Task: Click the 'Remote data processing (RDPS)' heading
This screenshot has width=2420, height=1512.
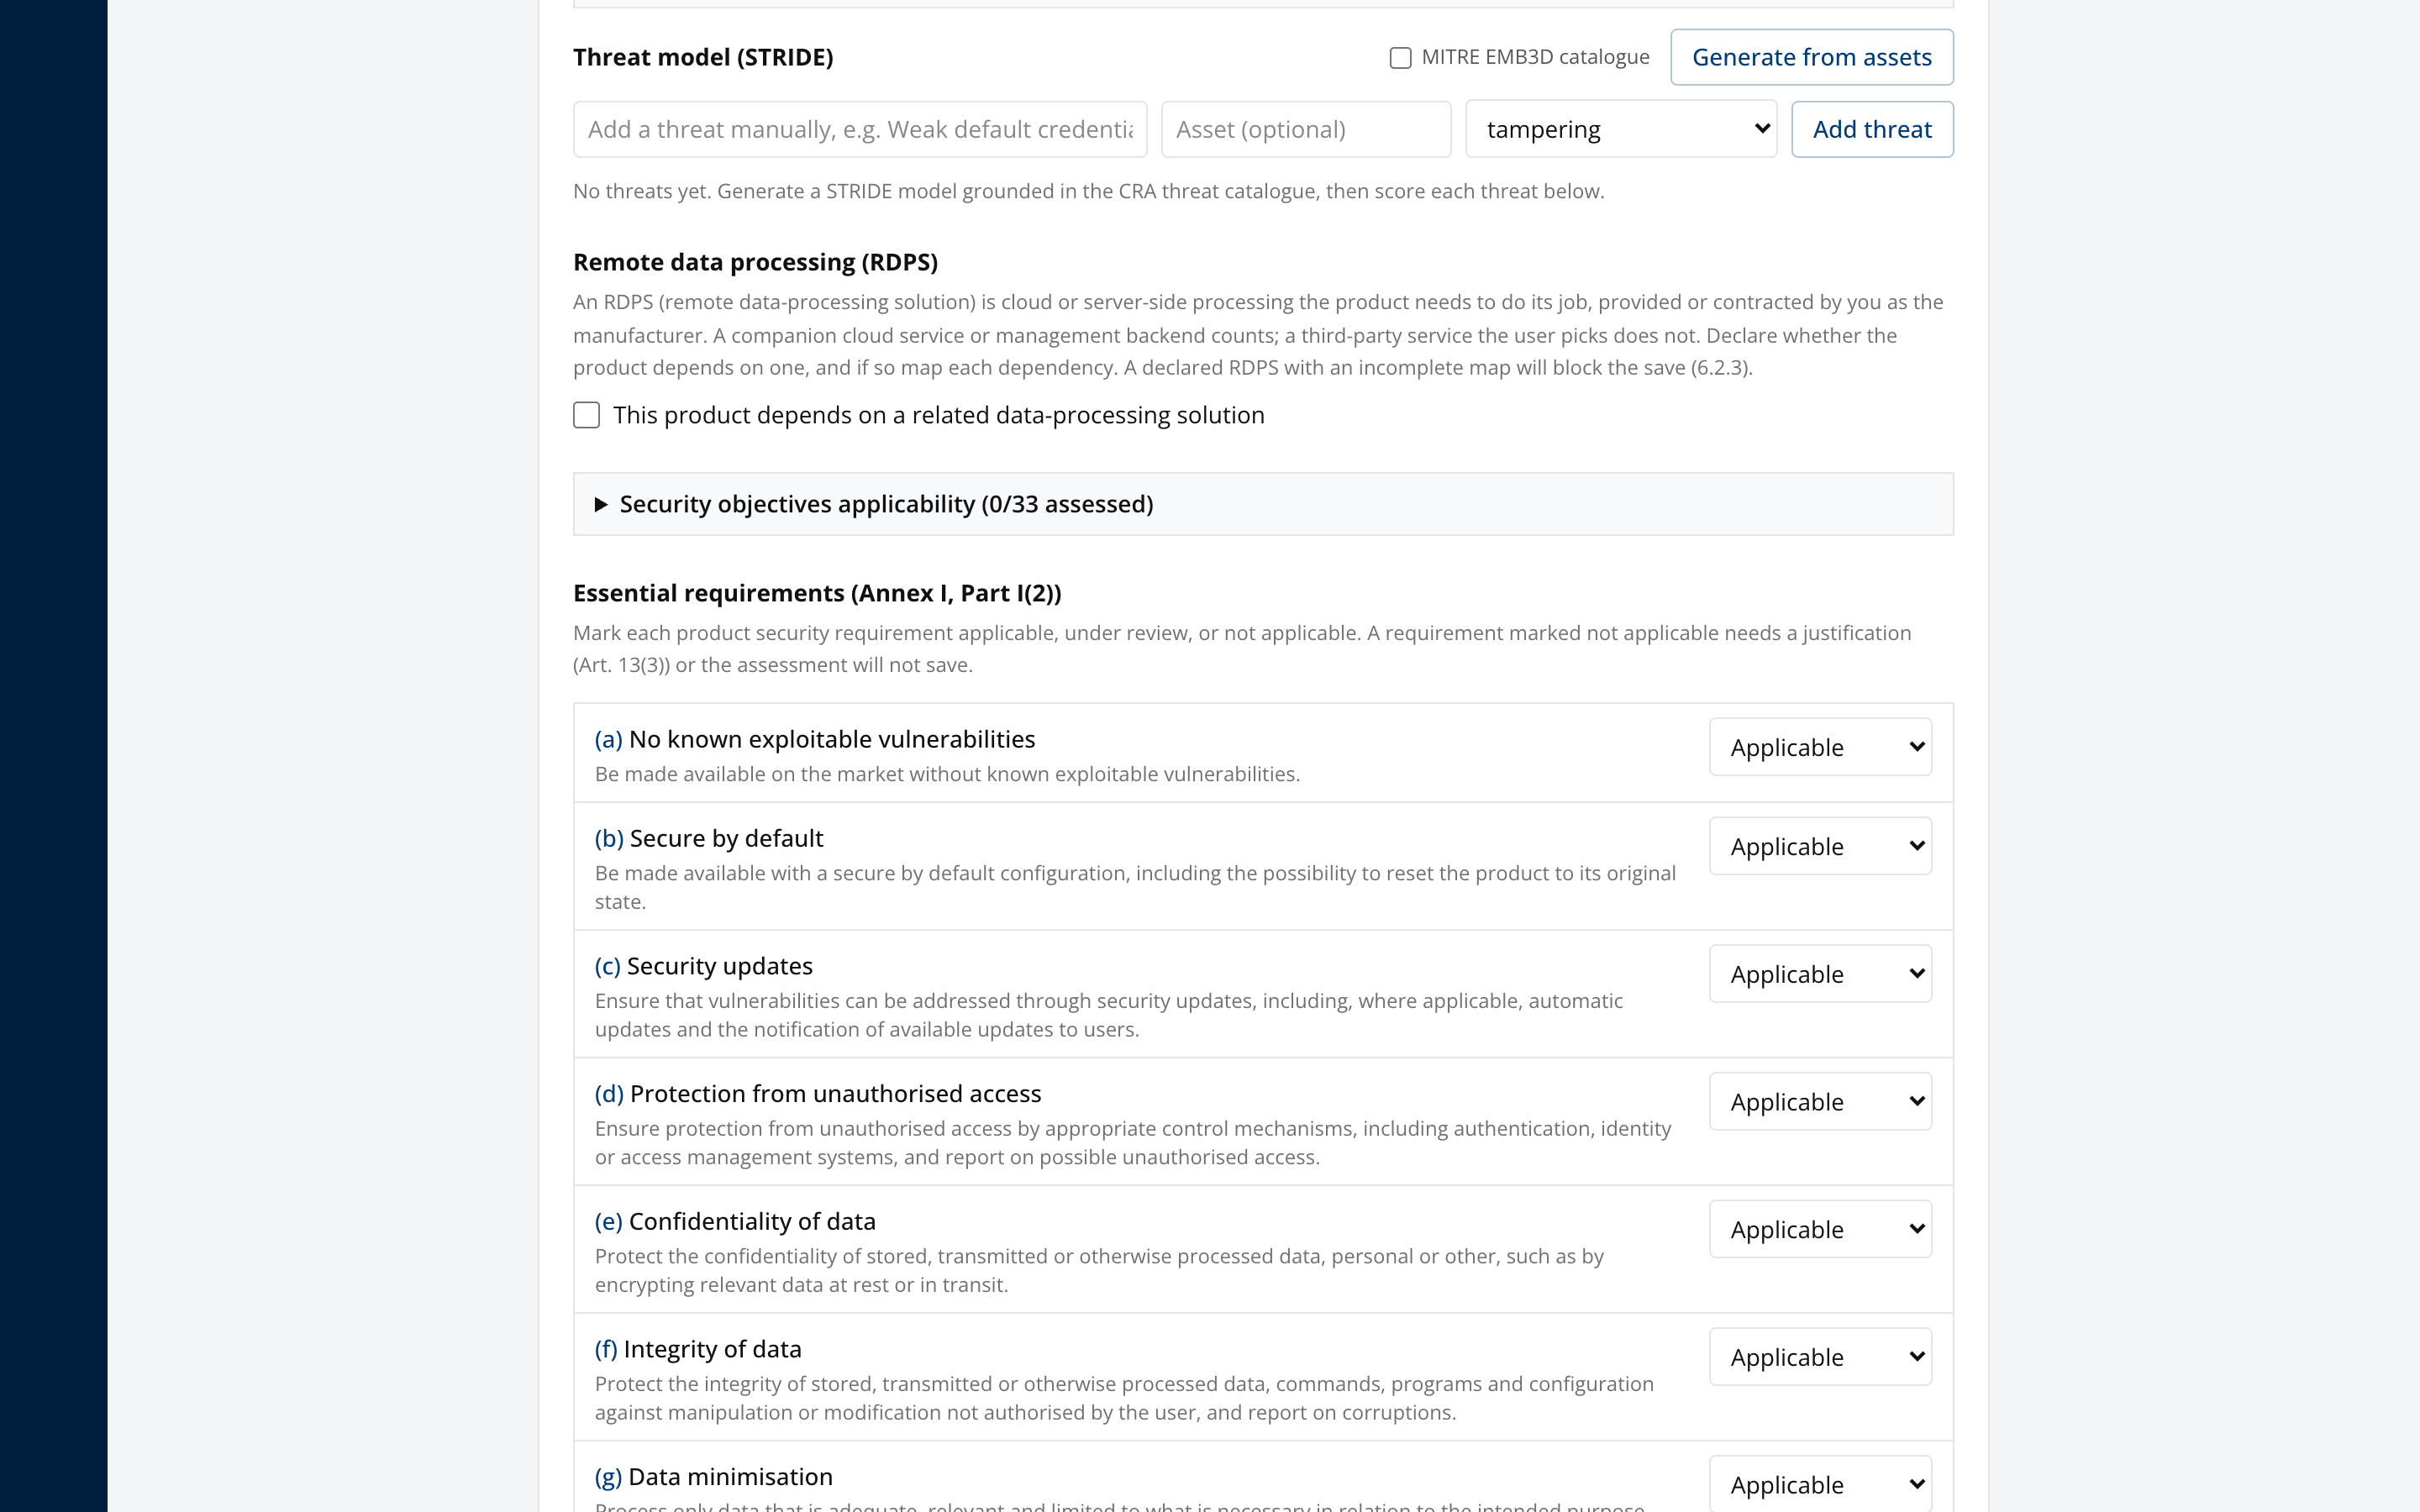Action: pyautogui.click(x=755, y=262)
